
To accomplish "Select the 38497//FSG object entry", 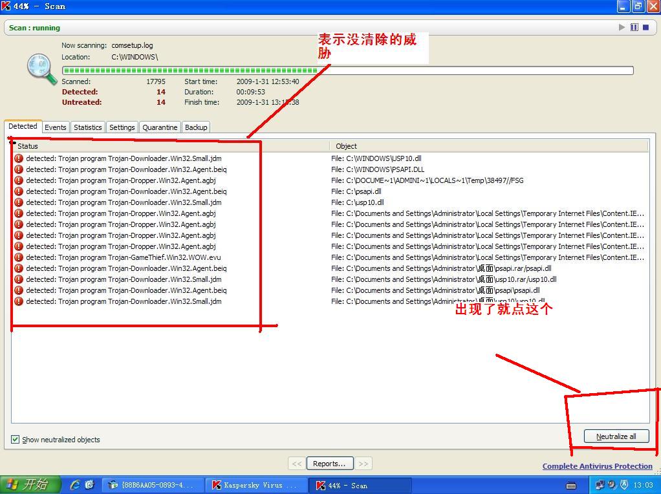I will [x=428, y=180].
